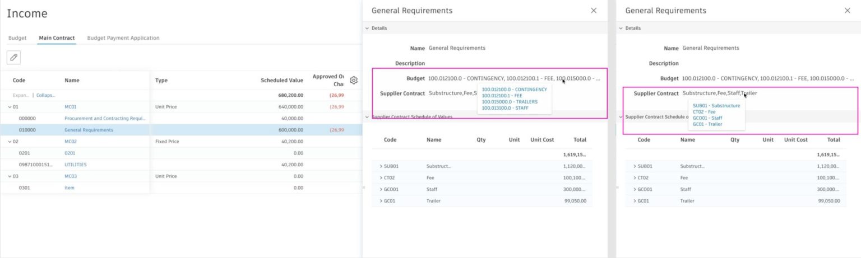The image size is (861, 258).
Task: Click the Collapse all link
Action: [x=46, y=95]
